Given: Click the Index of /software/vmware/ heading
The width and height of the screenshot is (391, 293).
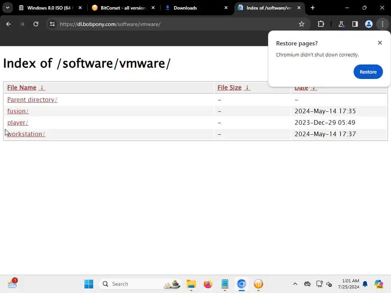Looking at the screenshot, I should (87, 63).
